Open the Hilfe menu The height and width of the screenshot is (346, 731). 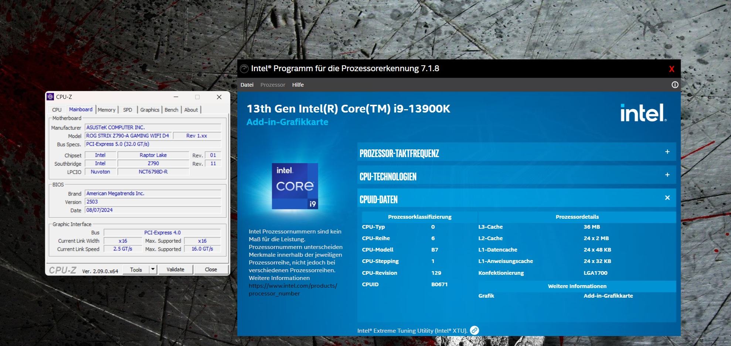pyautogui.click(x=298, y=85)
